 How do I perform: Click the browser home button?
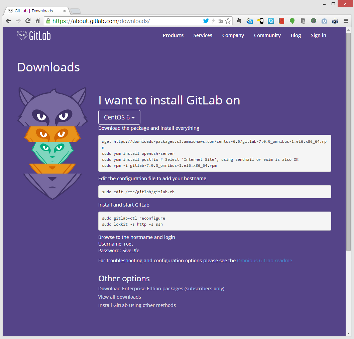(38, 21)
